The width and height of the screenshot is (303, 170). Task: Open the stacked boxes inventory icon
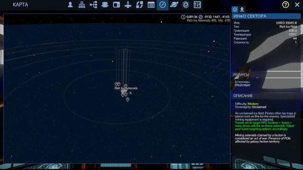(82, 5)
